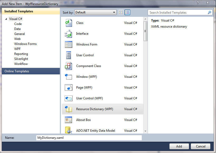The height and width of the screenshot is (153, 216).
Task: Open the Online Templates section
Action: (31, 71)
